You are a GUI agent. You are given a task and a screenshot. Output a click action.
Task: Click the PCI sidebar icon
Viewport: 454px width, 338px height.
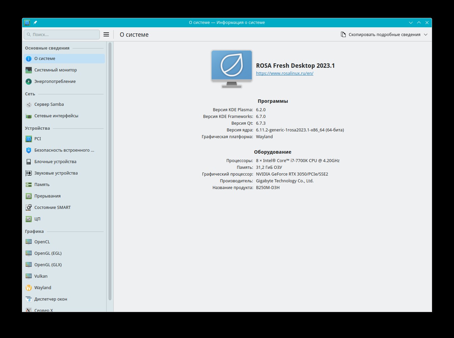(x=29, y=139)
